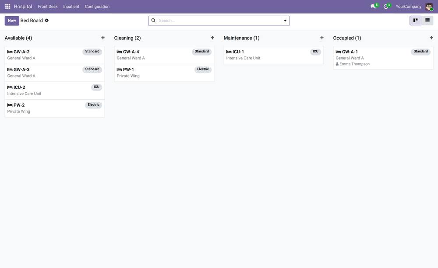Click patient name Emma Thompson
This screenshot has height=268, width=438.
[354, 64]
